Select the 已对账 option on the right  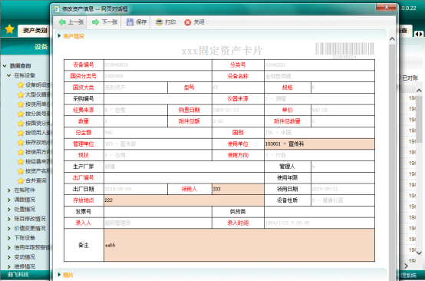408,78
